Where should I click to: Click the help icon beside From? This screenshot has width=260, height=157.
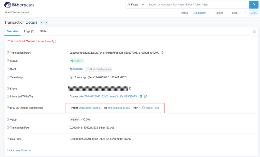pyautogui.click(x=8, y=89)
